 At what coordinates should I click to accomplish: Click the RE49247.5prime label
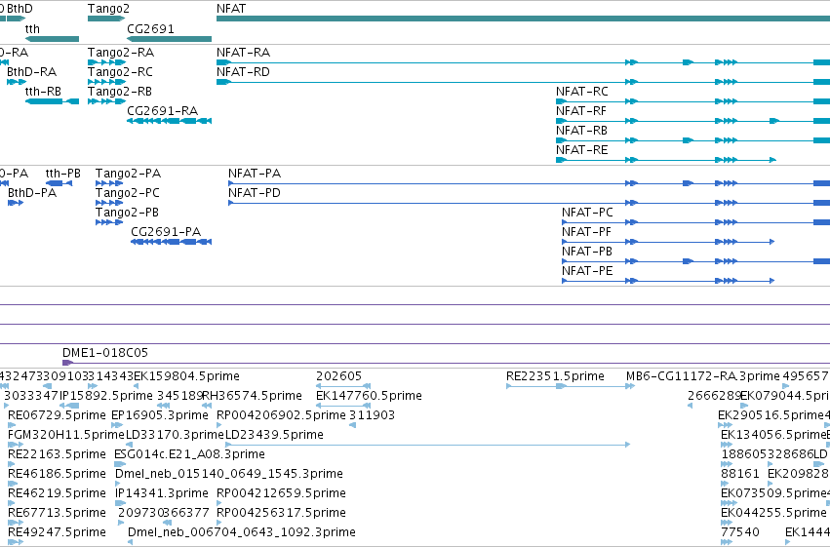(58, 532)
